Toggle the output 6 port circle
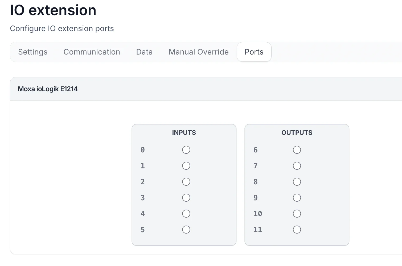402x266 pixels. [297, 150]
